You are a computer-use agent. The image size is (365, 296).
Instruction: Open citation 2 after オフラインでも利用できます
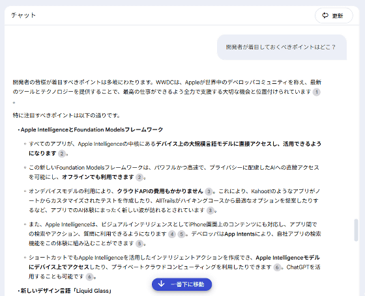139,178
